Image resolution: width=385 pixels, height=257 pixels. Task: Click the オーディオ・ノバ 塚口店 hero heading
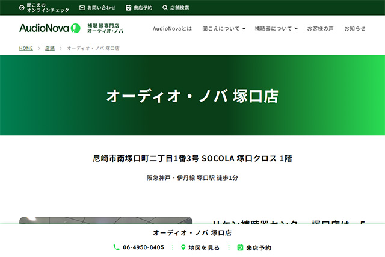192,96
